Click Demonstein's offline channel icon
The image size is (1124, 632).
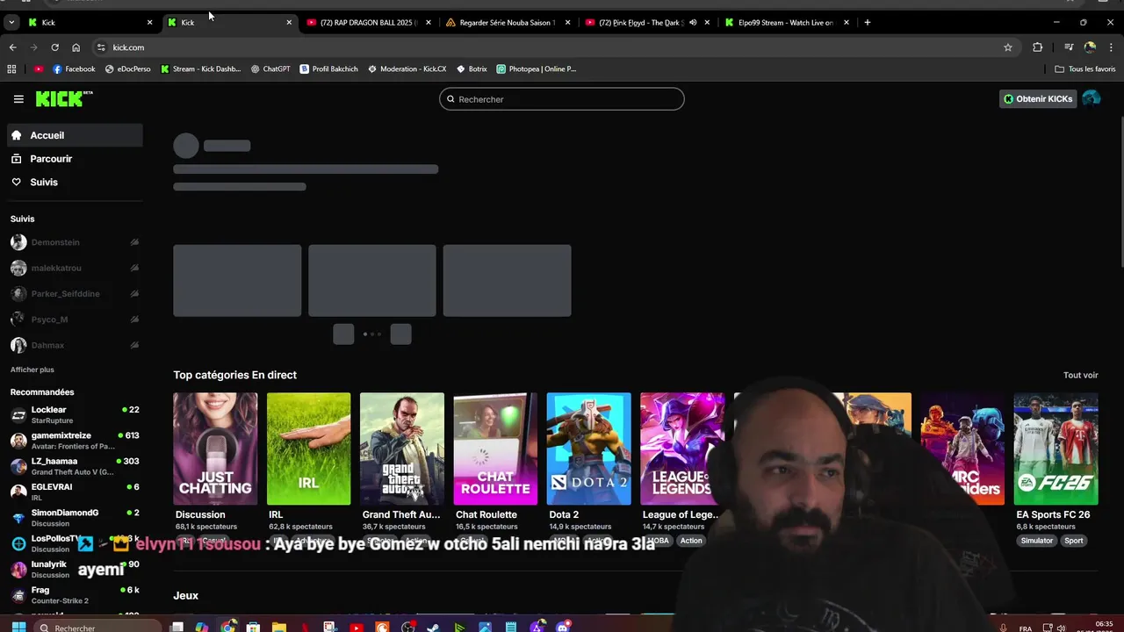click(x=134, y=242)
